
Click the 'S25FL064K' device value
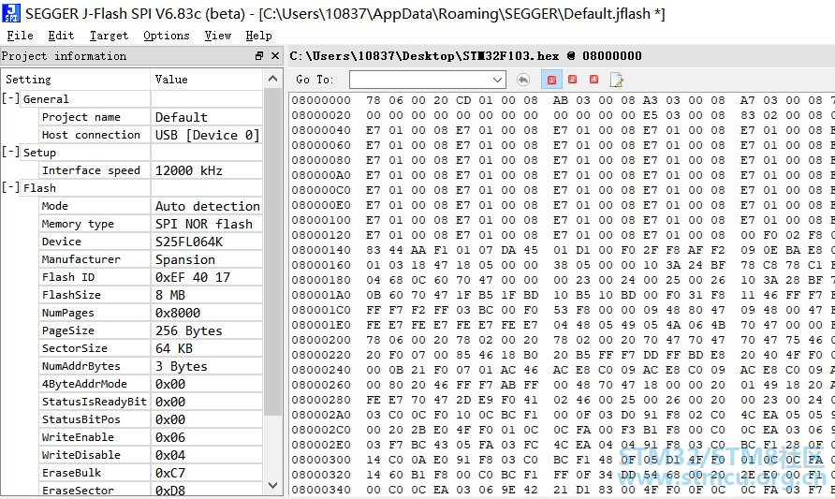[x=188, y=242]
